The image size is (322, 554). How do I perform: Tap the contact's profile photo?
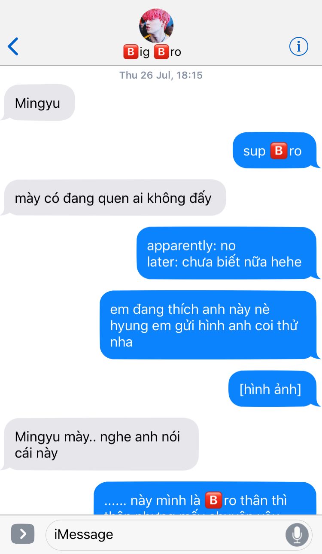coord(156,25)
